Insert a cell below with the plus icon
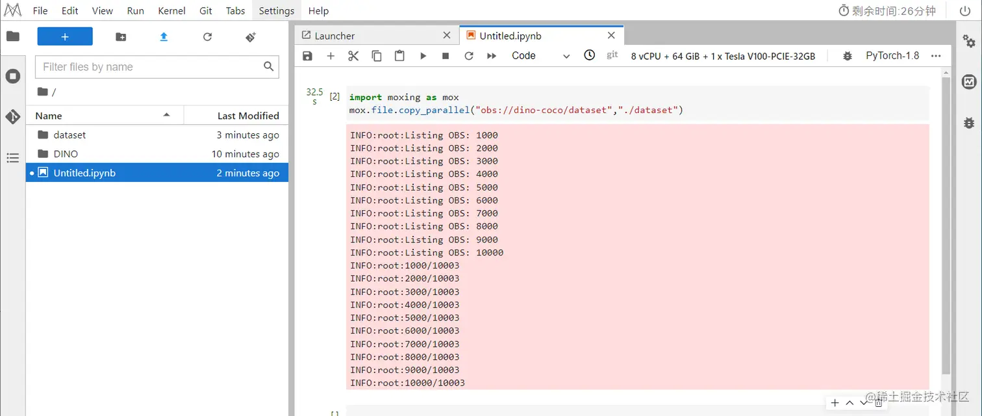Image resolution: width=982 pixels, height=416 pixels. point(331,56)
